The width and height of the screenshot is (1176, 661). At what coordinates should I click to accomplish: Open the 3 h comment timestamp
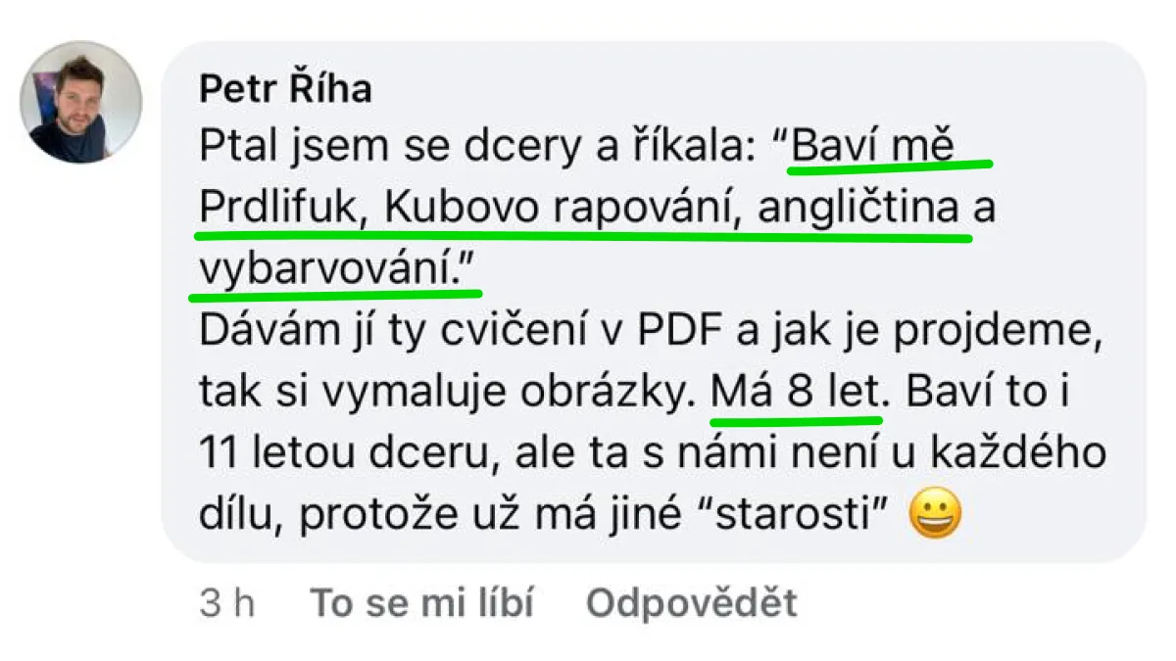tap(226, 604)
